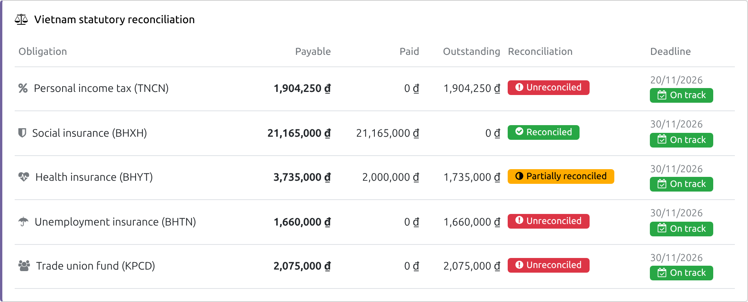Select the Trade union fund (KPCD) label
Viewport: 748px width, 302px height.
95,266
